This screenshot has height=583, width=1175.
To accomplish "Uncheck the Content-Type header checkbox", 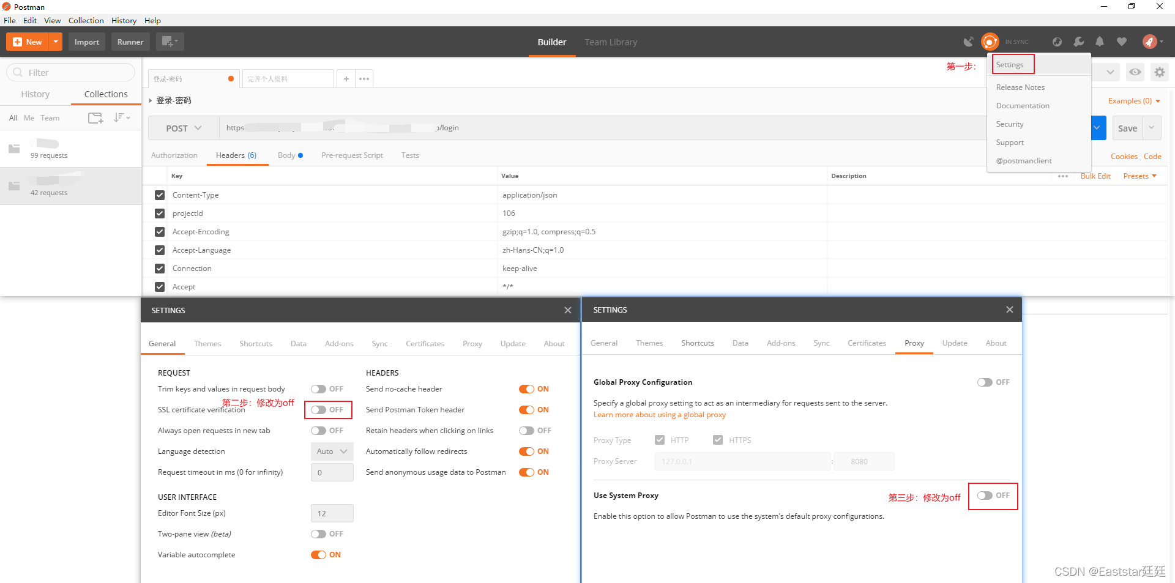I will (160, 195).
